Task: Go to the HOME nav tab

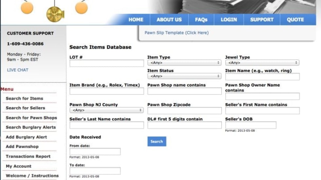Action: [136, 20]
